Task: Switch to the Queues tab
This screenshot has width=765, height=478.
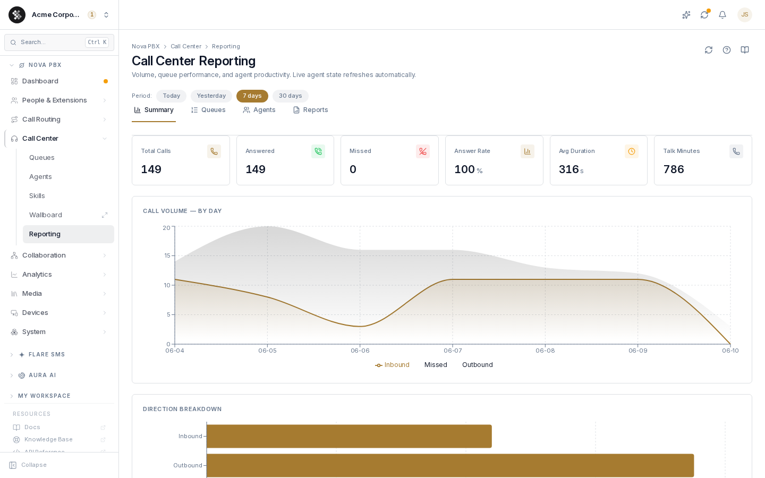Action: coord(208,110)
